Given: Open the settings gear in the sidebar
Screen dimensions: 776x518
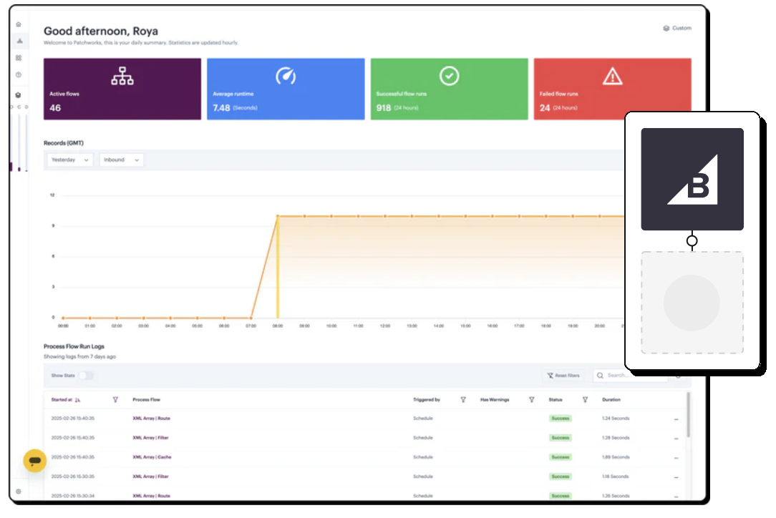Looking at the screenshot, I should pyautogui.click(x=19, y=492).
